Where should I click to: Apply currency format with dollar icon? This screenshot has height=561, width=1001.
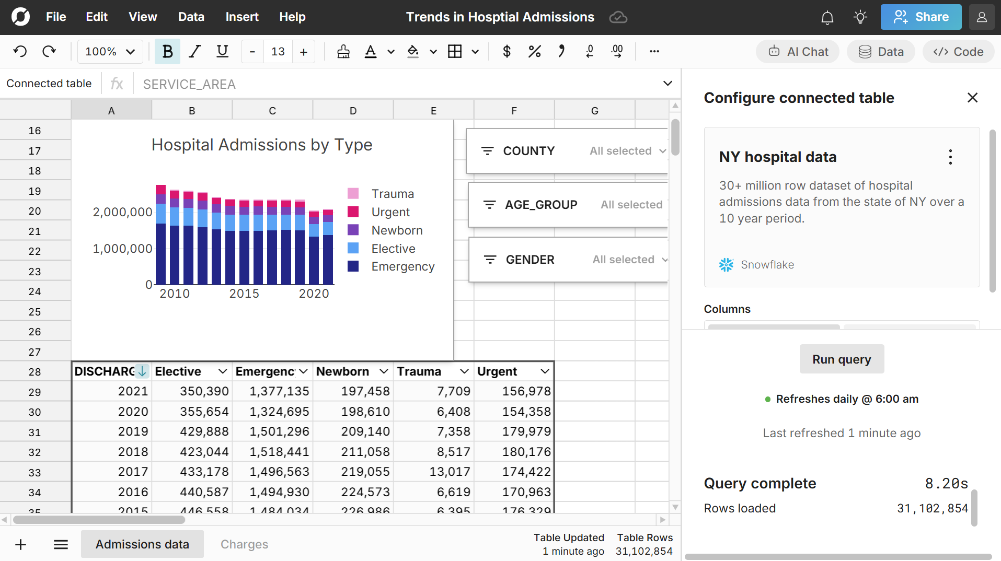(506, 51)
